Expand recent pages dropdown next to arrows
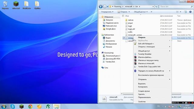194x109 pixels. point(108,7)
